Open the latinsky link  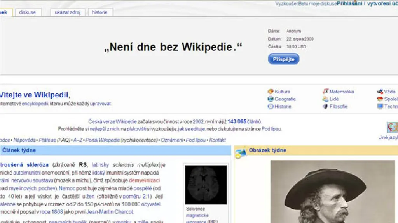100,165
